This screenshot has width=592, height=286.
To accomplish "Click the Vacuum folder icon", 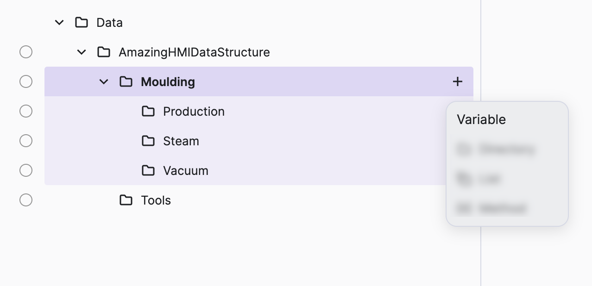I will pyautogui.click(x=148, y=171).
